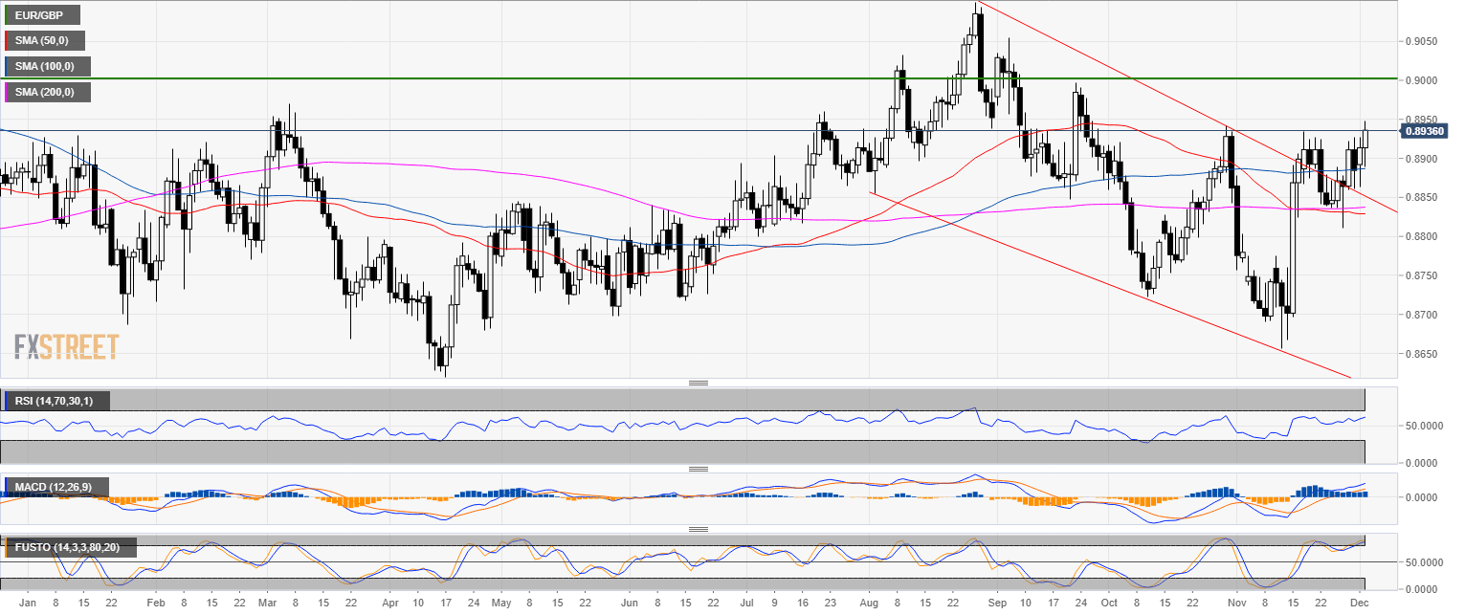Click the Sep label on date axis

[996, 604]
